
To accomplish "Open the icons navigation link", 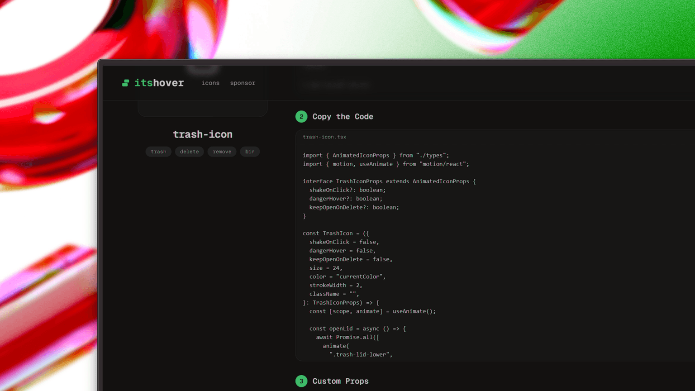I will (x=210, y=83).
